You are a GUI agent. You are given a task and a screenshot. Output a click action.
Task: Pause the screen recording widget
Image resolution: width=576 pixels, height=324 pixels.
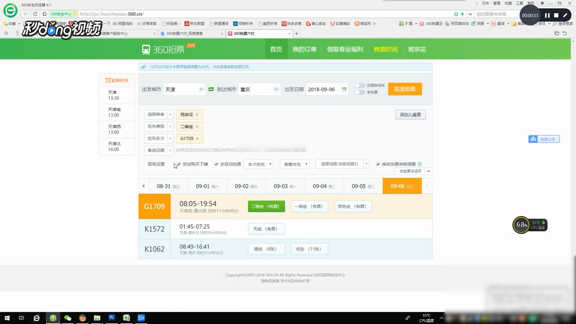tap(548, 15)
